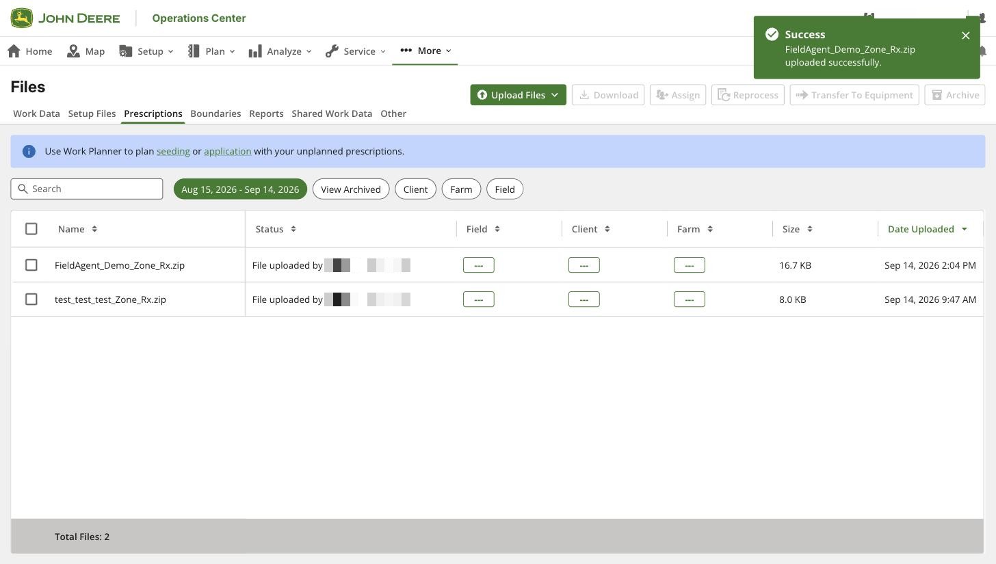The image size is (996, 564).
Task: Tick the select-all header checkbox
Action: (31, 229)
